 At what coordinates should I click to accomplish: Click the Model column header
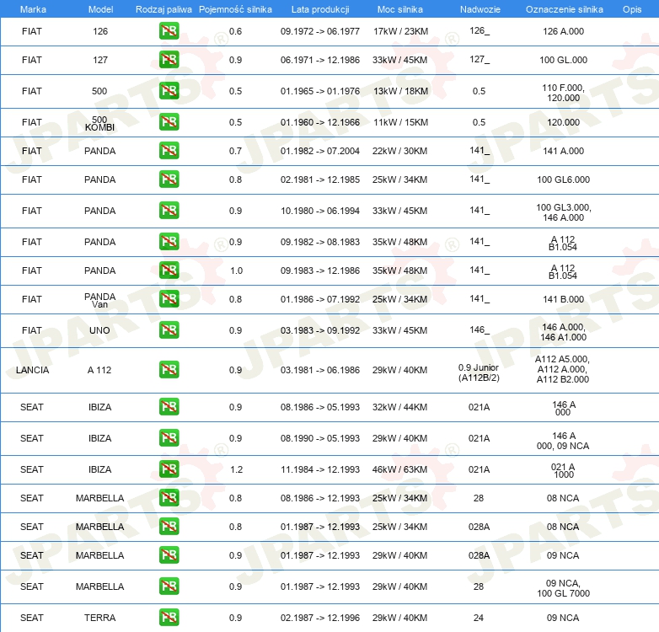pos(100,9)
